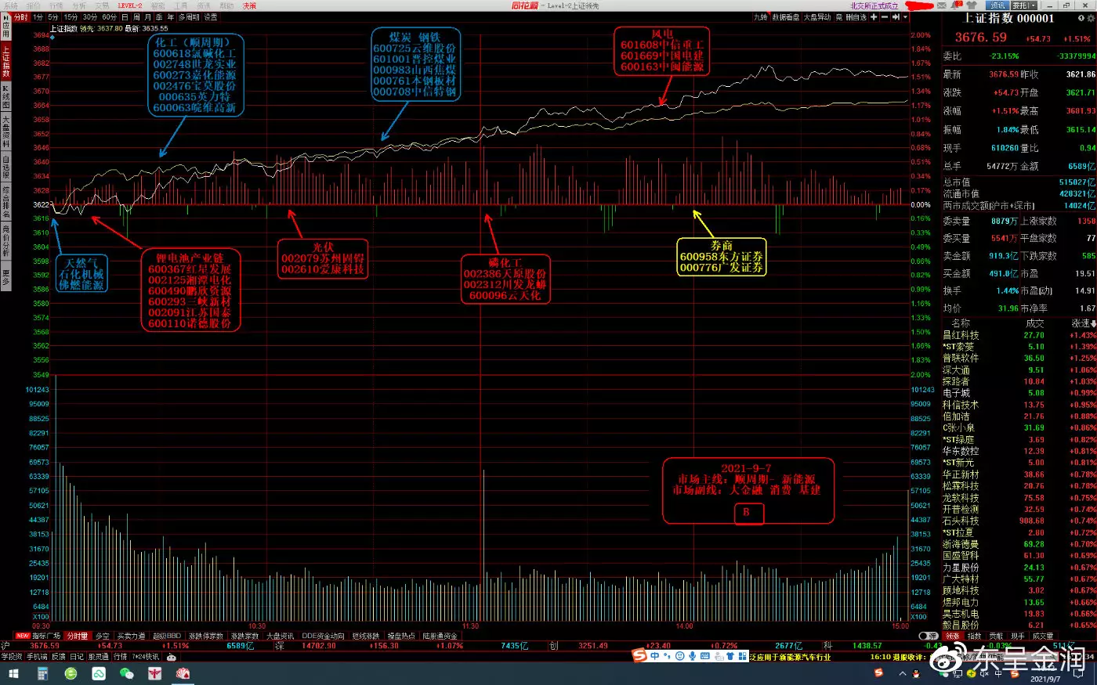Click the plus zoom-in chart icon

[x=873, y=17]
